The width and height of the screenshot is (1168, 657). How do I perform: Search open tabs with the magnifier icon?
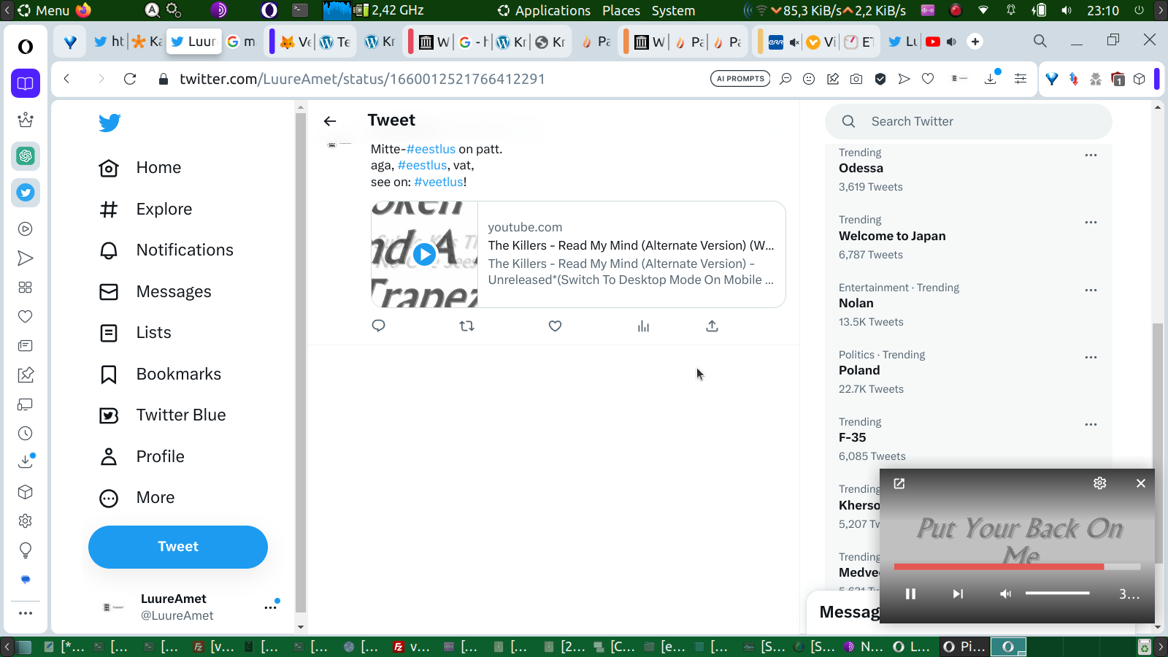pos(1040,42)
